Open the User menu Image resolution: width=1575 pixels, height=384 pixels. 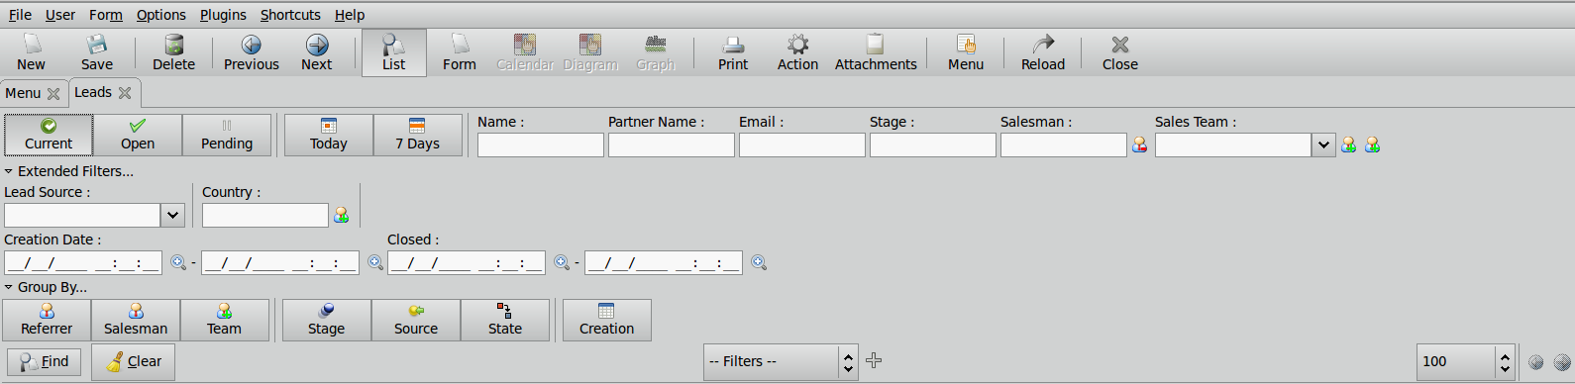tap(60, 15)
